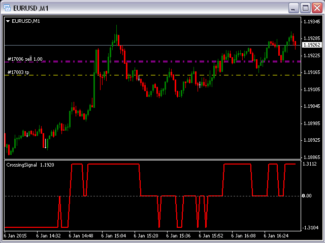This screenshot has height=243, width=325.
Task: Click the 6 Jan 2015 date label
Action: 16,236
